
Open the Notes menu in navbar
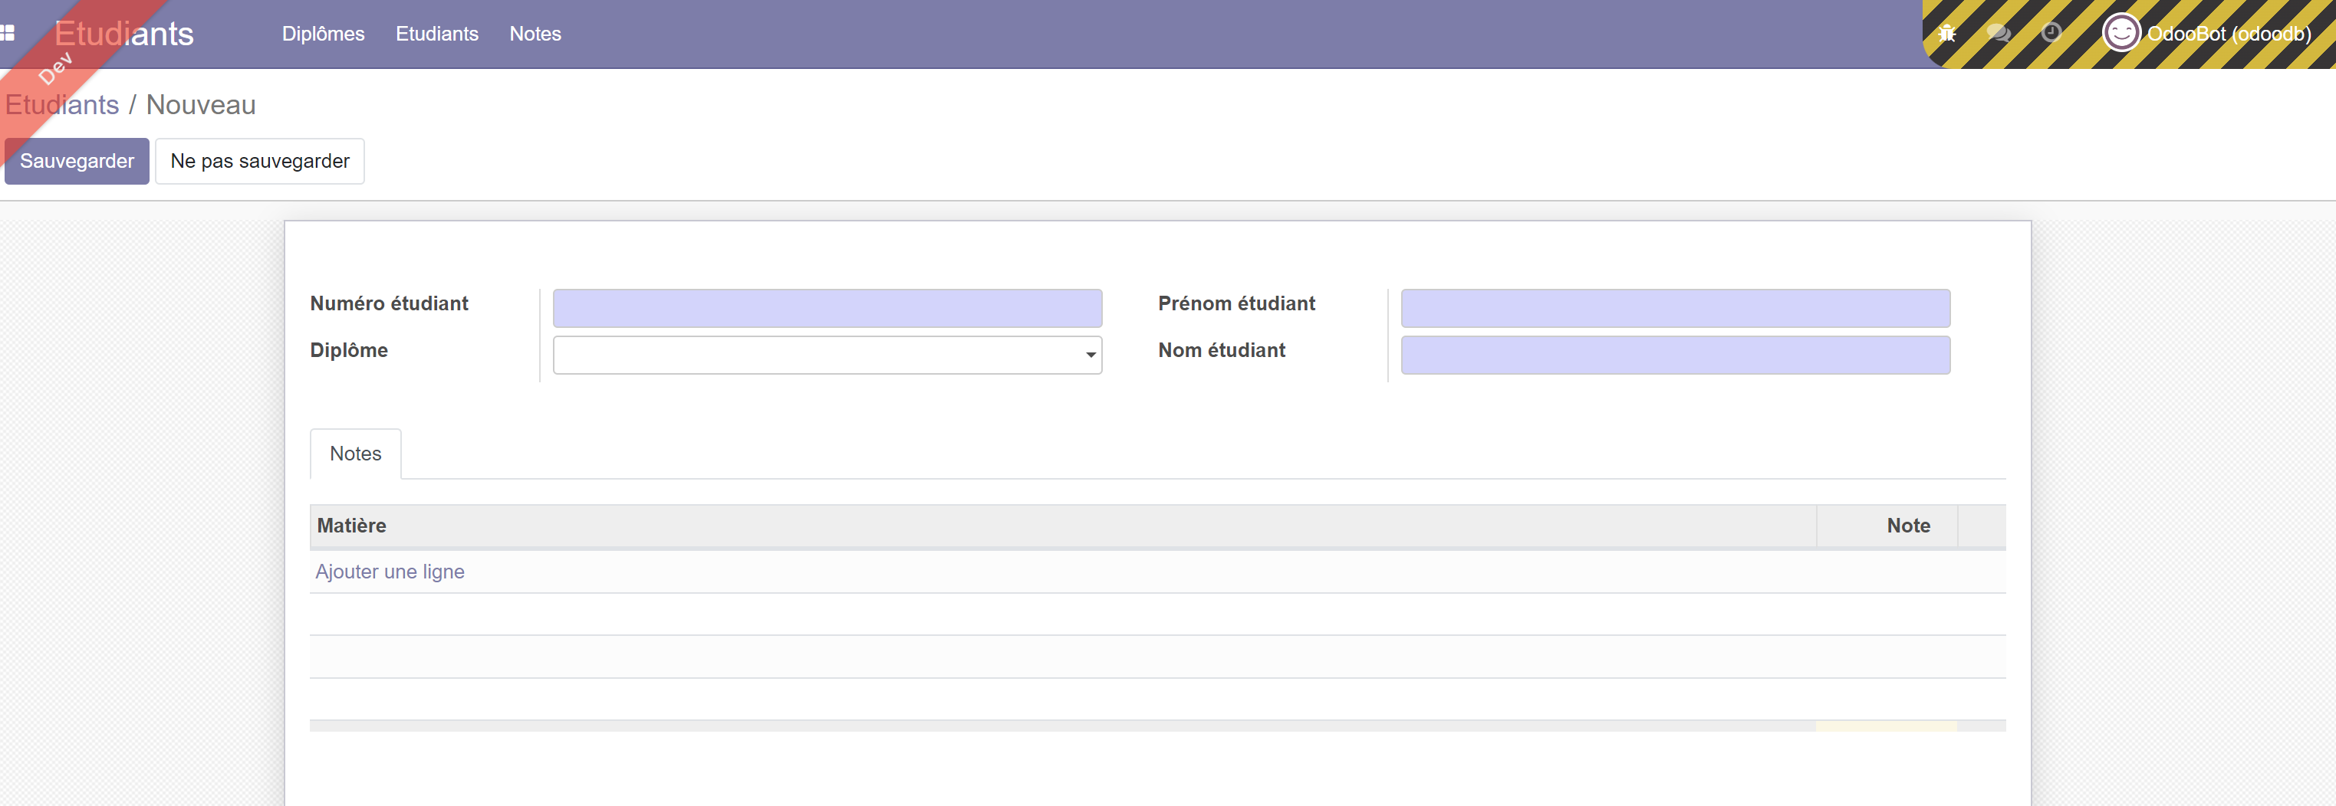click(x=535, y=34)
